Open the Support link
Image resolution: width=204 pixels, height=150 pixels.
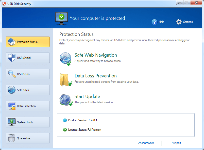click(176, 143)
